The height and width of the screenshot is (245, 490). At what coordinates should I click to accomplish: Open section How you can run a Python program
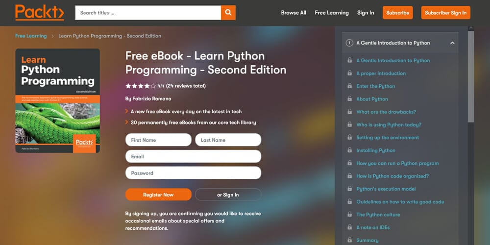[x=397, y=163]
